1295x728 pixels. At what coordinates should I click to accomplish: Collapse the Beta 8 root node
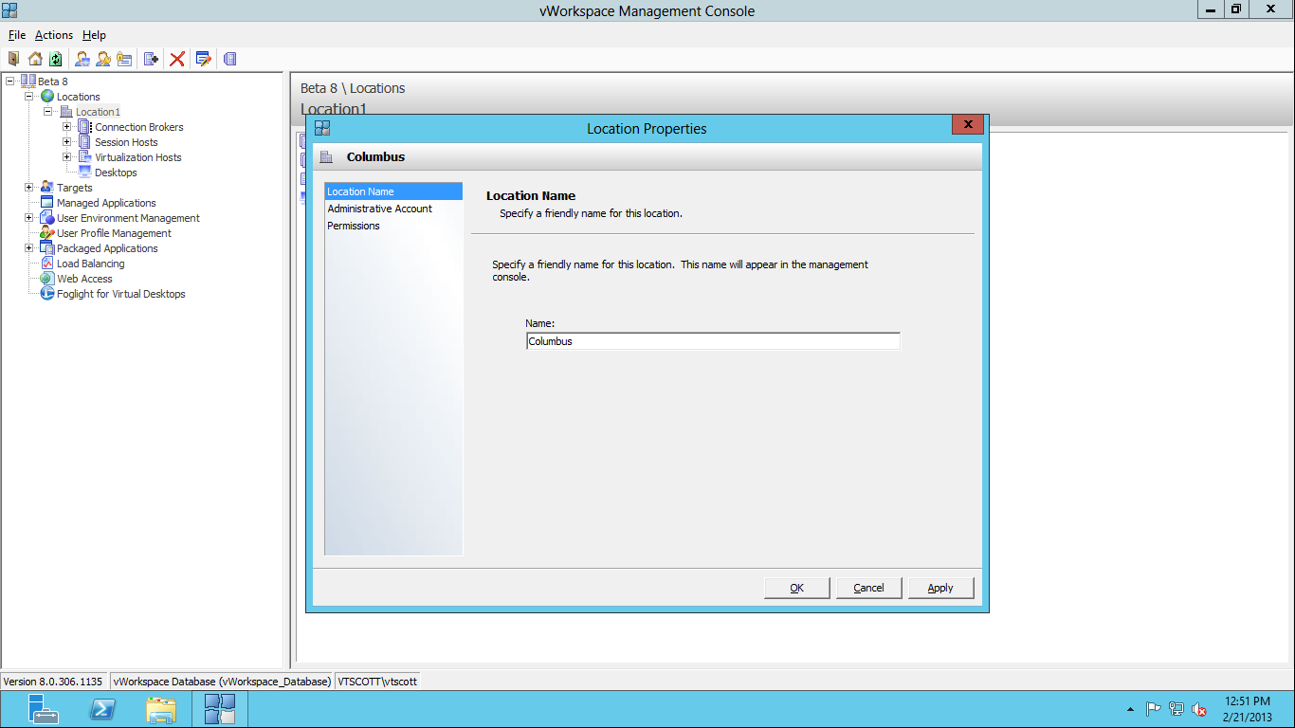click(x=9, y=82)
